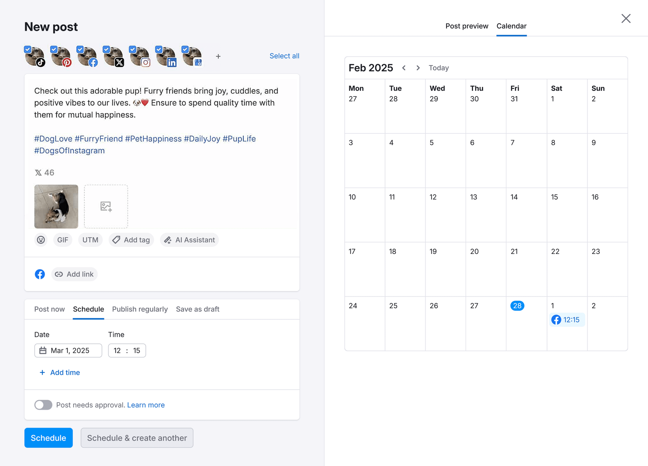Open the Calendar tab
This screenshot has width=648, height=466.
point(511,26)
